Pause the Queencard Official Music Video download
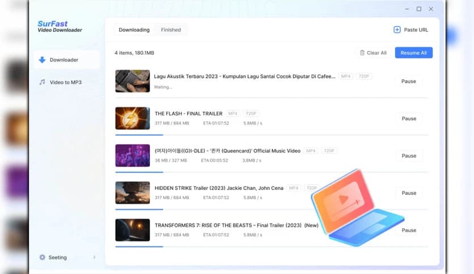Image resolution: width=474 pixels, height=274 pixels. [409, 156]
